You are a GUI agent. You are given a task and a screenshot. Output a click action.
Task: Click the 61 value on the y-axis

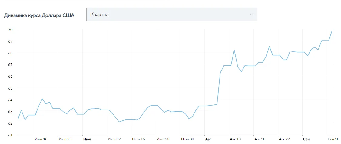coord(10,135)
